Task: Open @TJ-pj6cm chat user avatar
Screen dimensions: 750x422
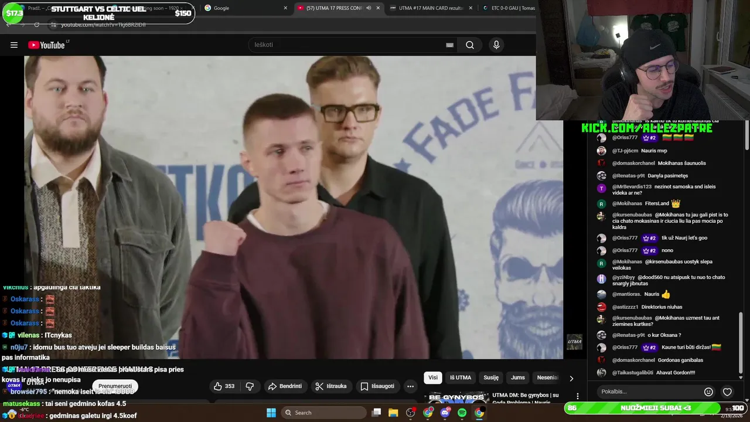Action: point(601,151)
